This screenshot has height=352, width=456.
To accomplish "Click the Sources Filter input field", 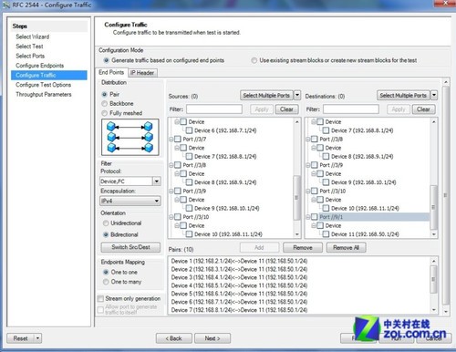I will [214, 109].
